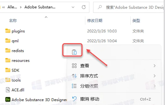Select the plugins folder icon
The width and height of the screenshot is (165, 105).
tap(8, 31)
